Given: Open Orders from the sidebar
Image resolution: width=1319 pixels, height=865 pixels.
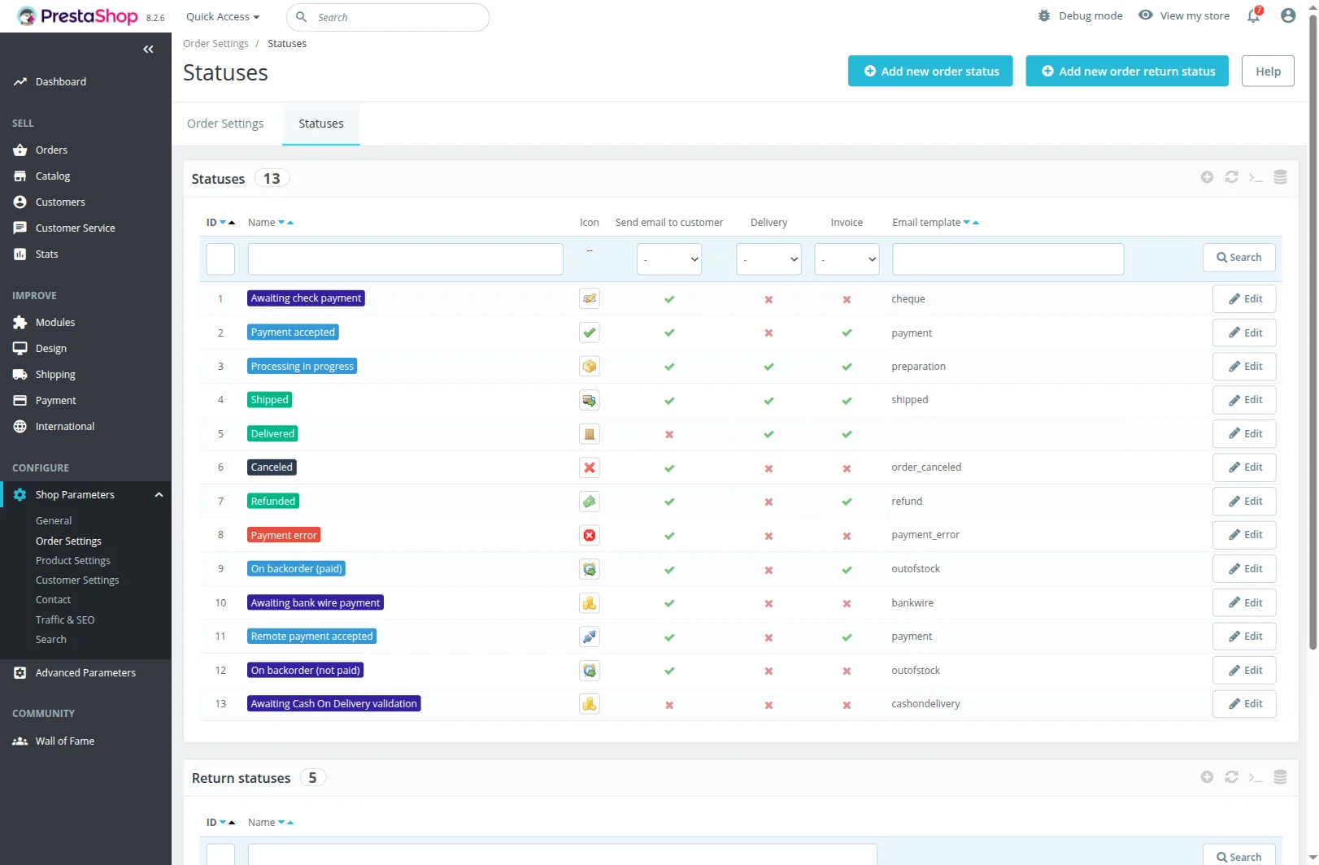Looking at the screenshot, I should [51, 150].
